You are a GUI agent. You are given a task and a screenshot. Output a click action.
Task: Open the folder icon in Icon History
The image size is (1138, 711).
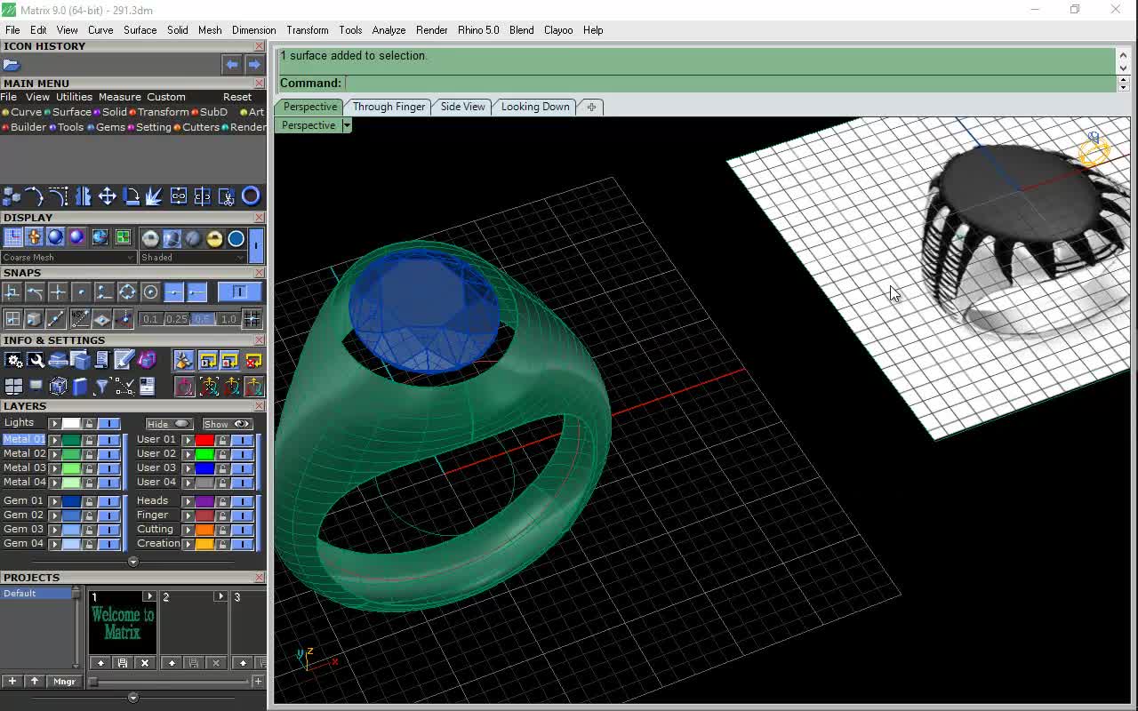point(12,65)
